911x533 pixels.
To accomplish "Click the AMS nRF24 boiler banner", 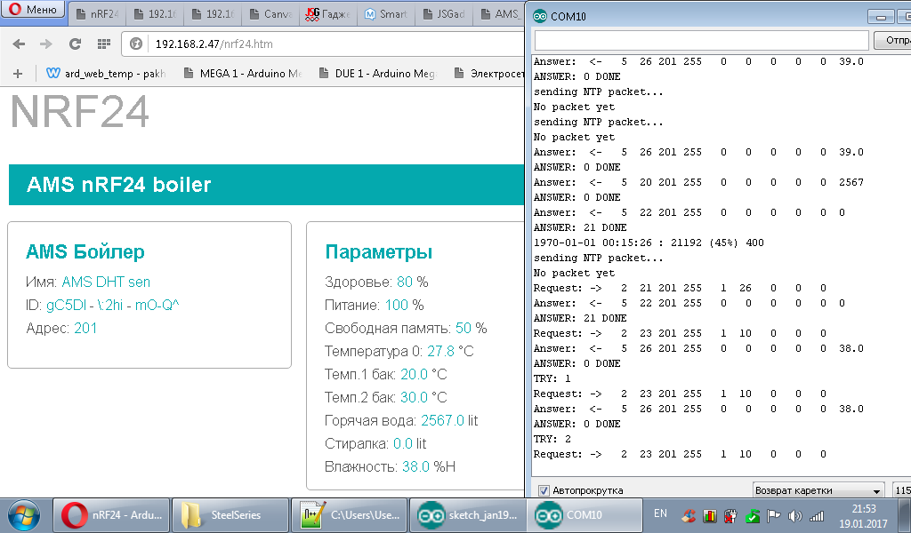I will coord(266,185).
